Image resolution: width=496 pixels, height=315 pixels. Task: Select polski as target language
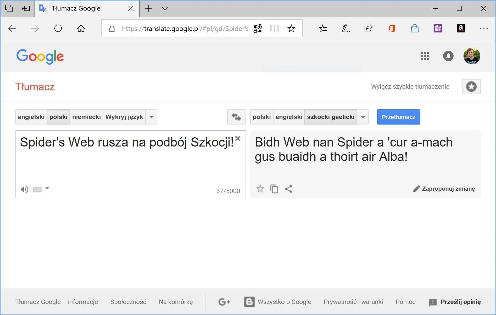262,117
